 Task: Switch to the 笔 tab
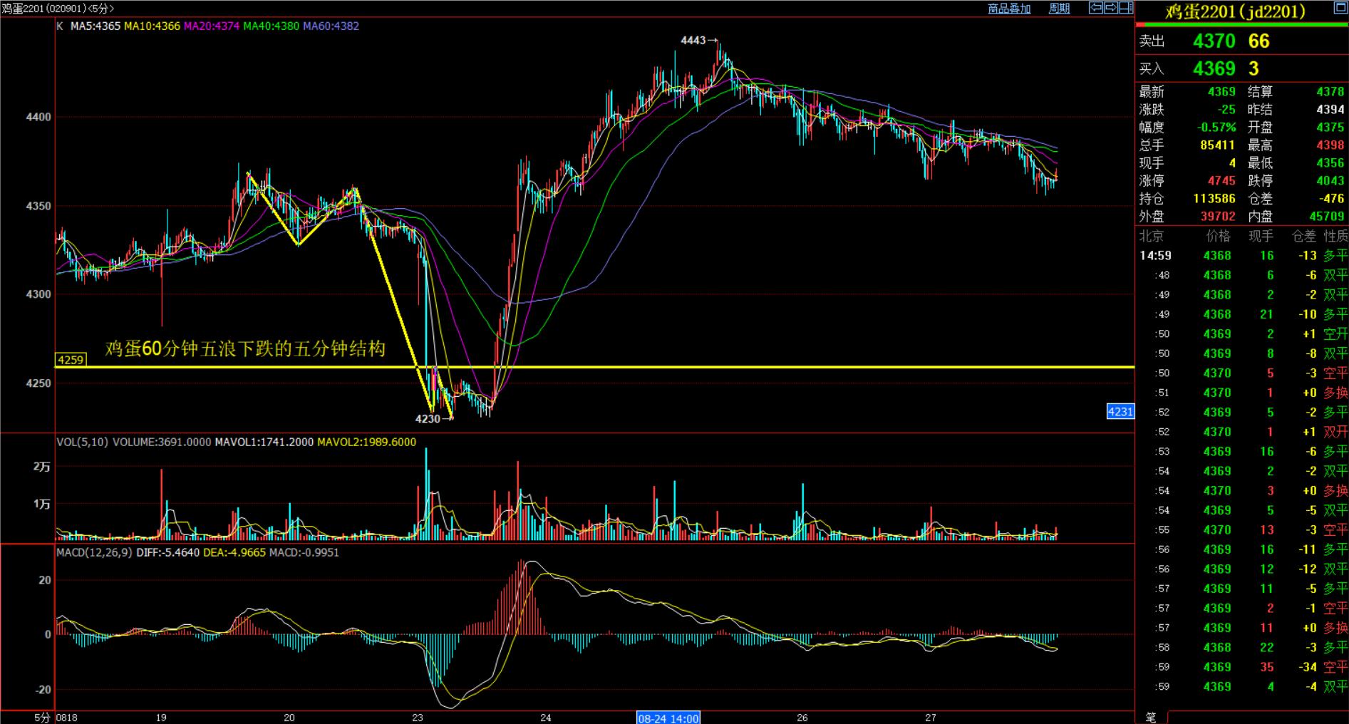(1150, 717)
